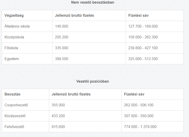The height and width of the screenshot is (137, 189).
Task: Click the Végzettség column header
Action: [14, 16]
